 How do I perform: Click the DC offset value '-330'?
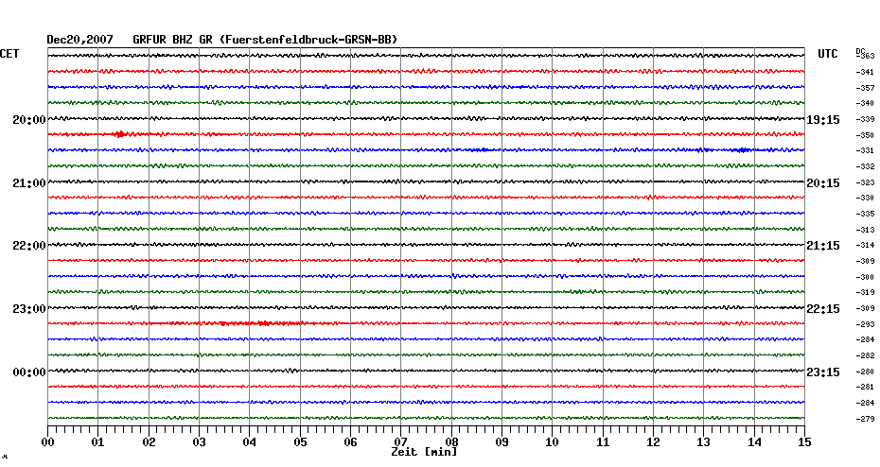point(865,198)
